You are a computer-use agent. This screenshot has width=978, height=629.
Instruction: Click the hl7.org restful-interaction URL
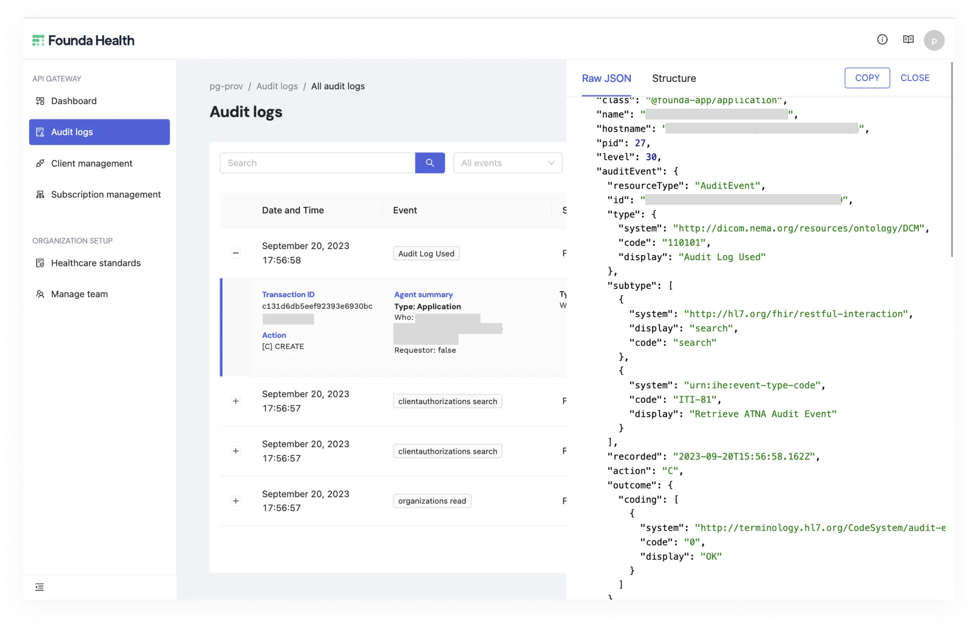[796, 314]
